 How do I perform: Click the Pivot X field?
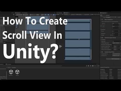pyautogui.click(x=115, y=31)
